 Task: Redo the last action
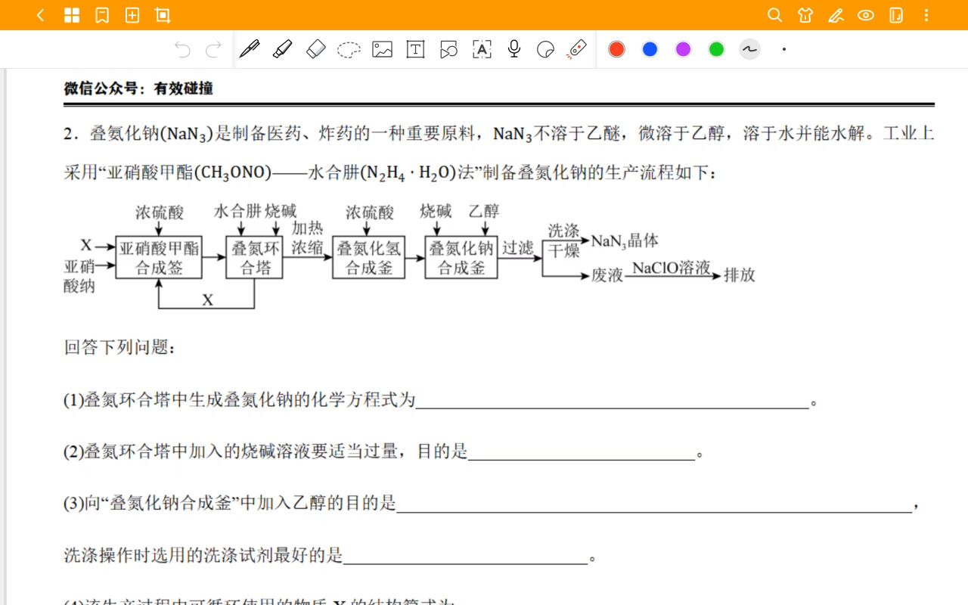coord(214,50)
